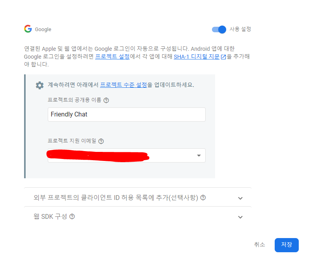Click the 저장 save button
The height and width of the screenshot is (266, 311).
point(287,245)
